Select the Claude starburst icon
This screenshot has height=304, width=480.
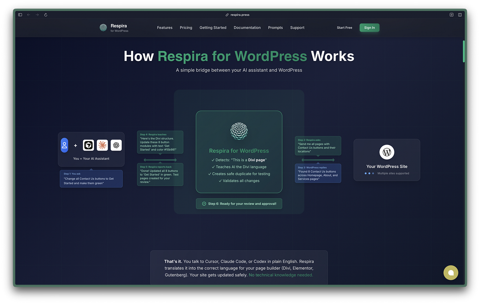pos(102,145)
